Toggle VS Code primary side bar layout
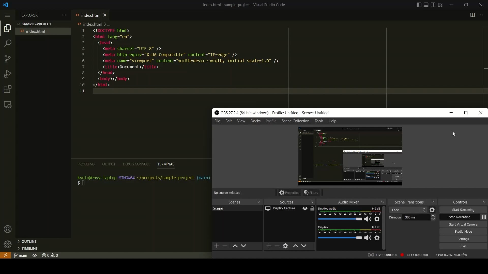The height and width of the screenshot is (274, 488). click(419, 5)
